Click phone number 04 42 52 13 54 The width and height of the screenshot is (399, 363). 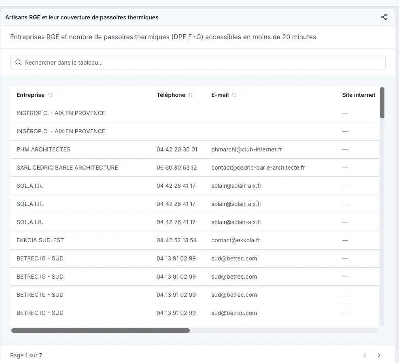(176, 240)
